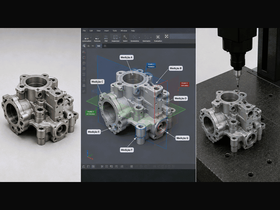Screen dimensions: 280x210
Task: Open the File menu
Action: pyautogui.click(x=84, y=31)
